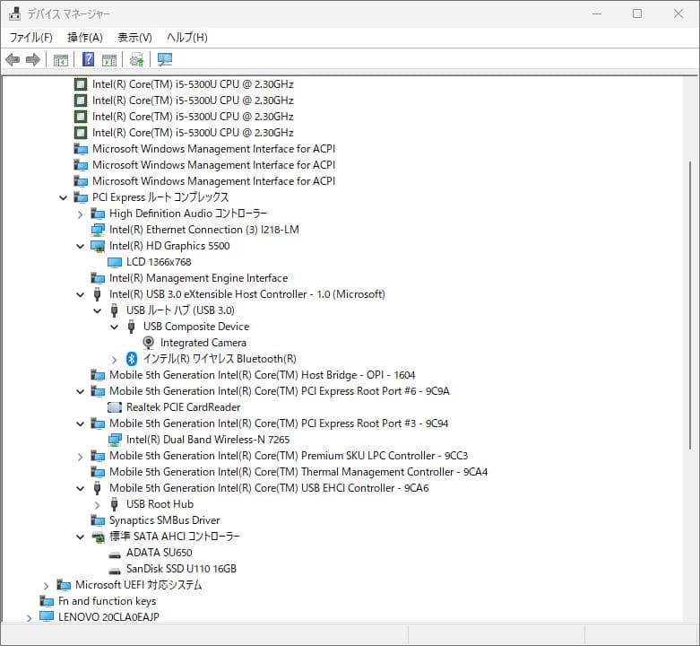The height and width of the screenshot is (646, 700).
Task: Select Thermal Management Controller - 9CA4 entry
Action: pyautogui.click(x=298, y=472)
